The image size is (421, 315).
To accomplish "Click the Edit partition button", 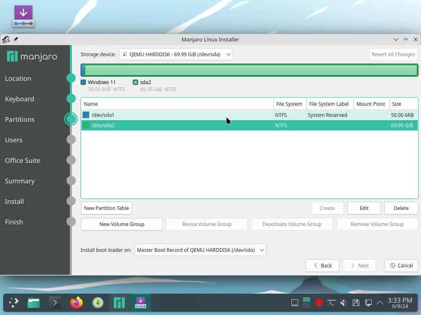I will (364, 208).
